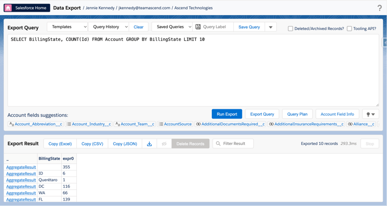Screen dimensions: 387x206
Task: Expand the arrow next to Save Query
Action: (271, 27)
